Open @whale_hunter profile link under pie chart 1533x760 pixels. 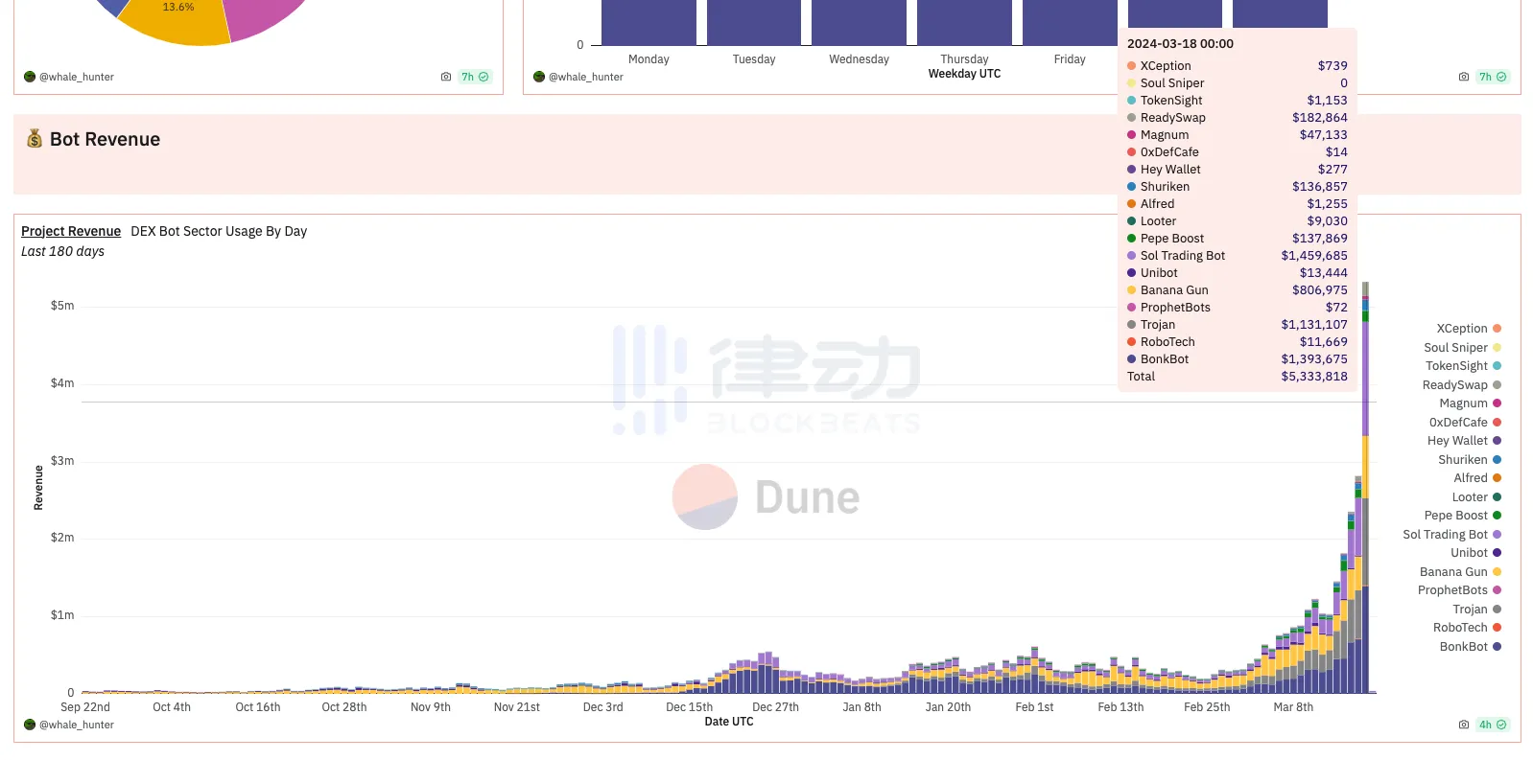[x=77, y=77]
